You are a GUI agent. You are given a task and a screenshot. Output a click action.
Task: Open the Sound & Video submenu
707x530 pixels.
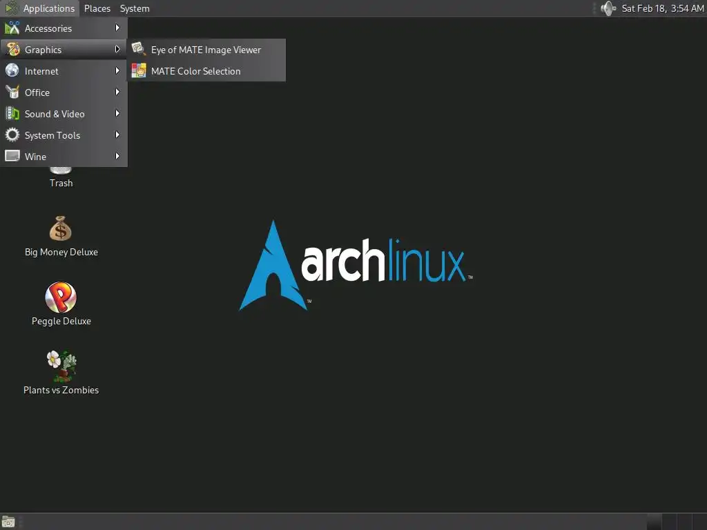click(64, 114)
